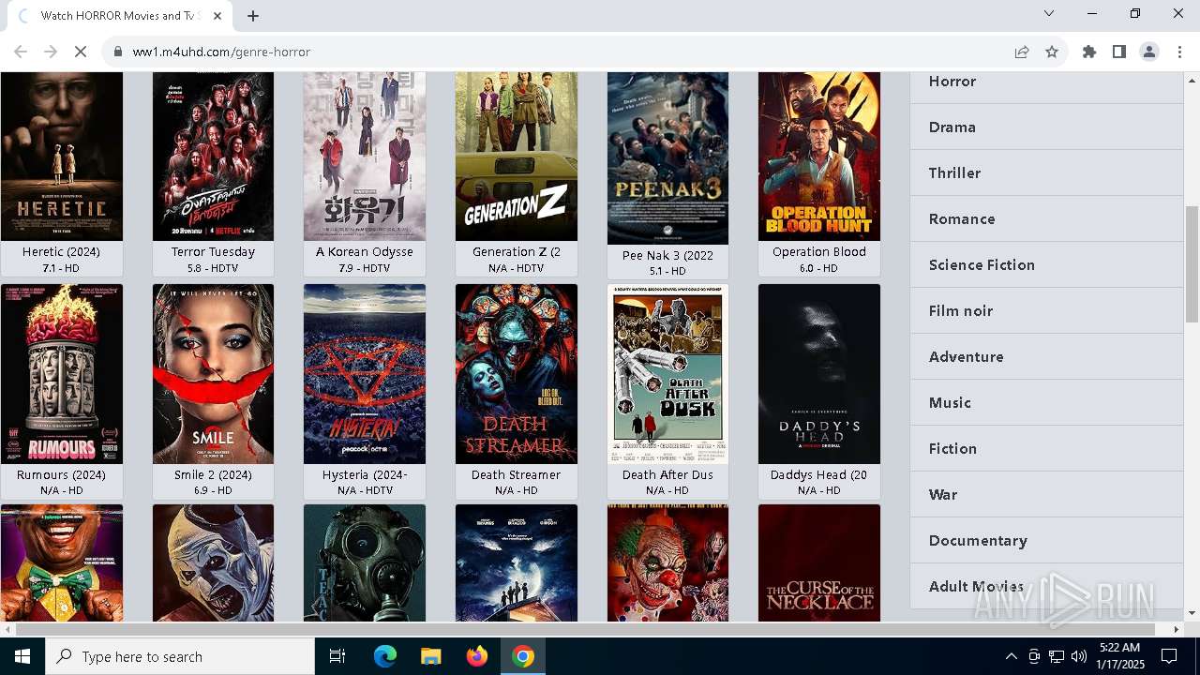The height and width of the screenshot is (675, 1200).
Task: Toggle the browser side panel
Action: pyautogui.click(x=1119, y=52)
